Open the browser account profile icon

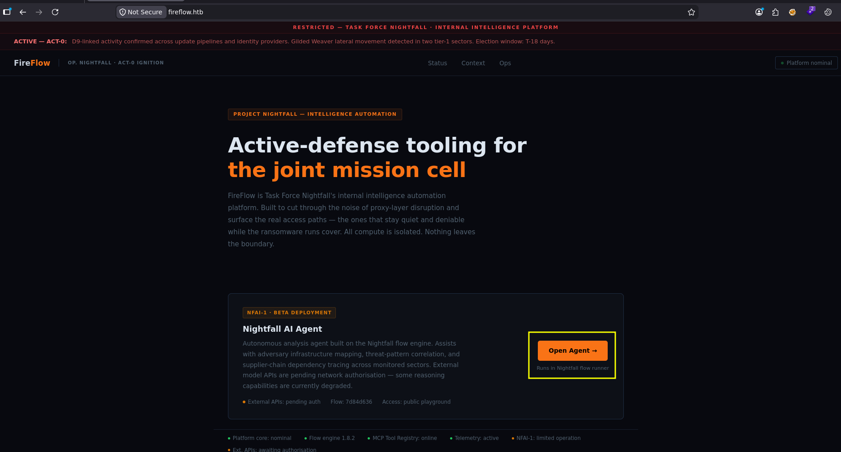tap(759, 12)
